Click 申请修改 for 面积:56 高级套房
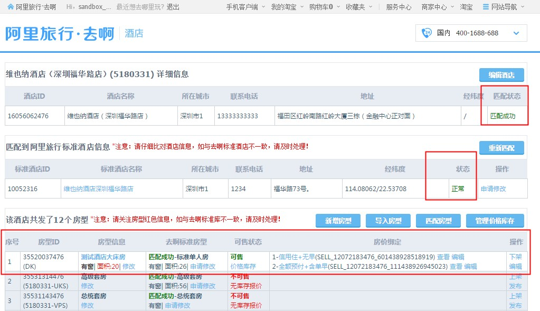This screenshot has height=311, width=540. pos(203,286)
